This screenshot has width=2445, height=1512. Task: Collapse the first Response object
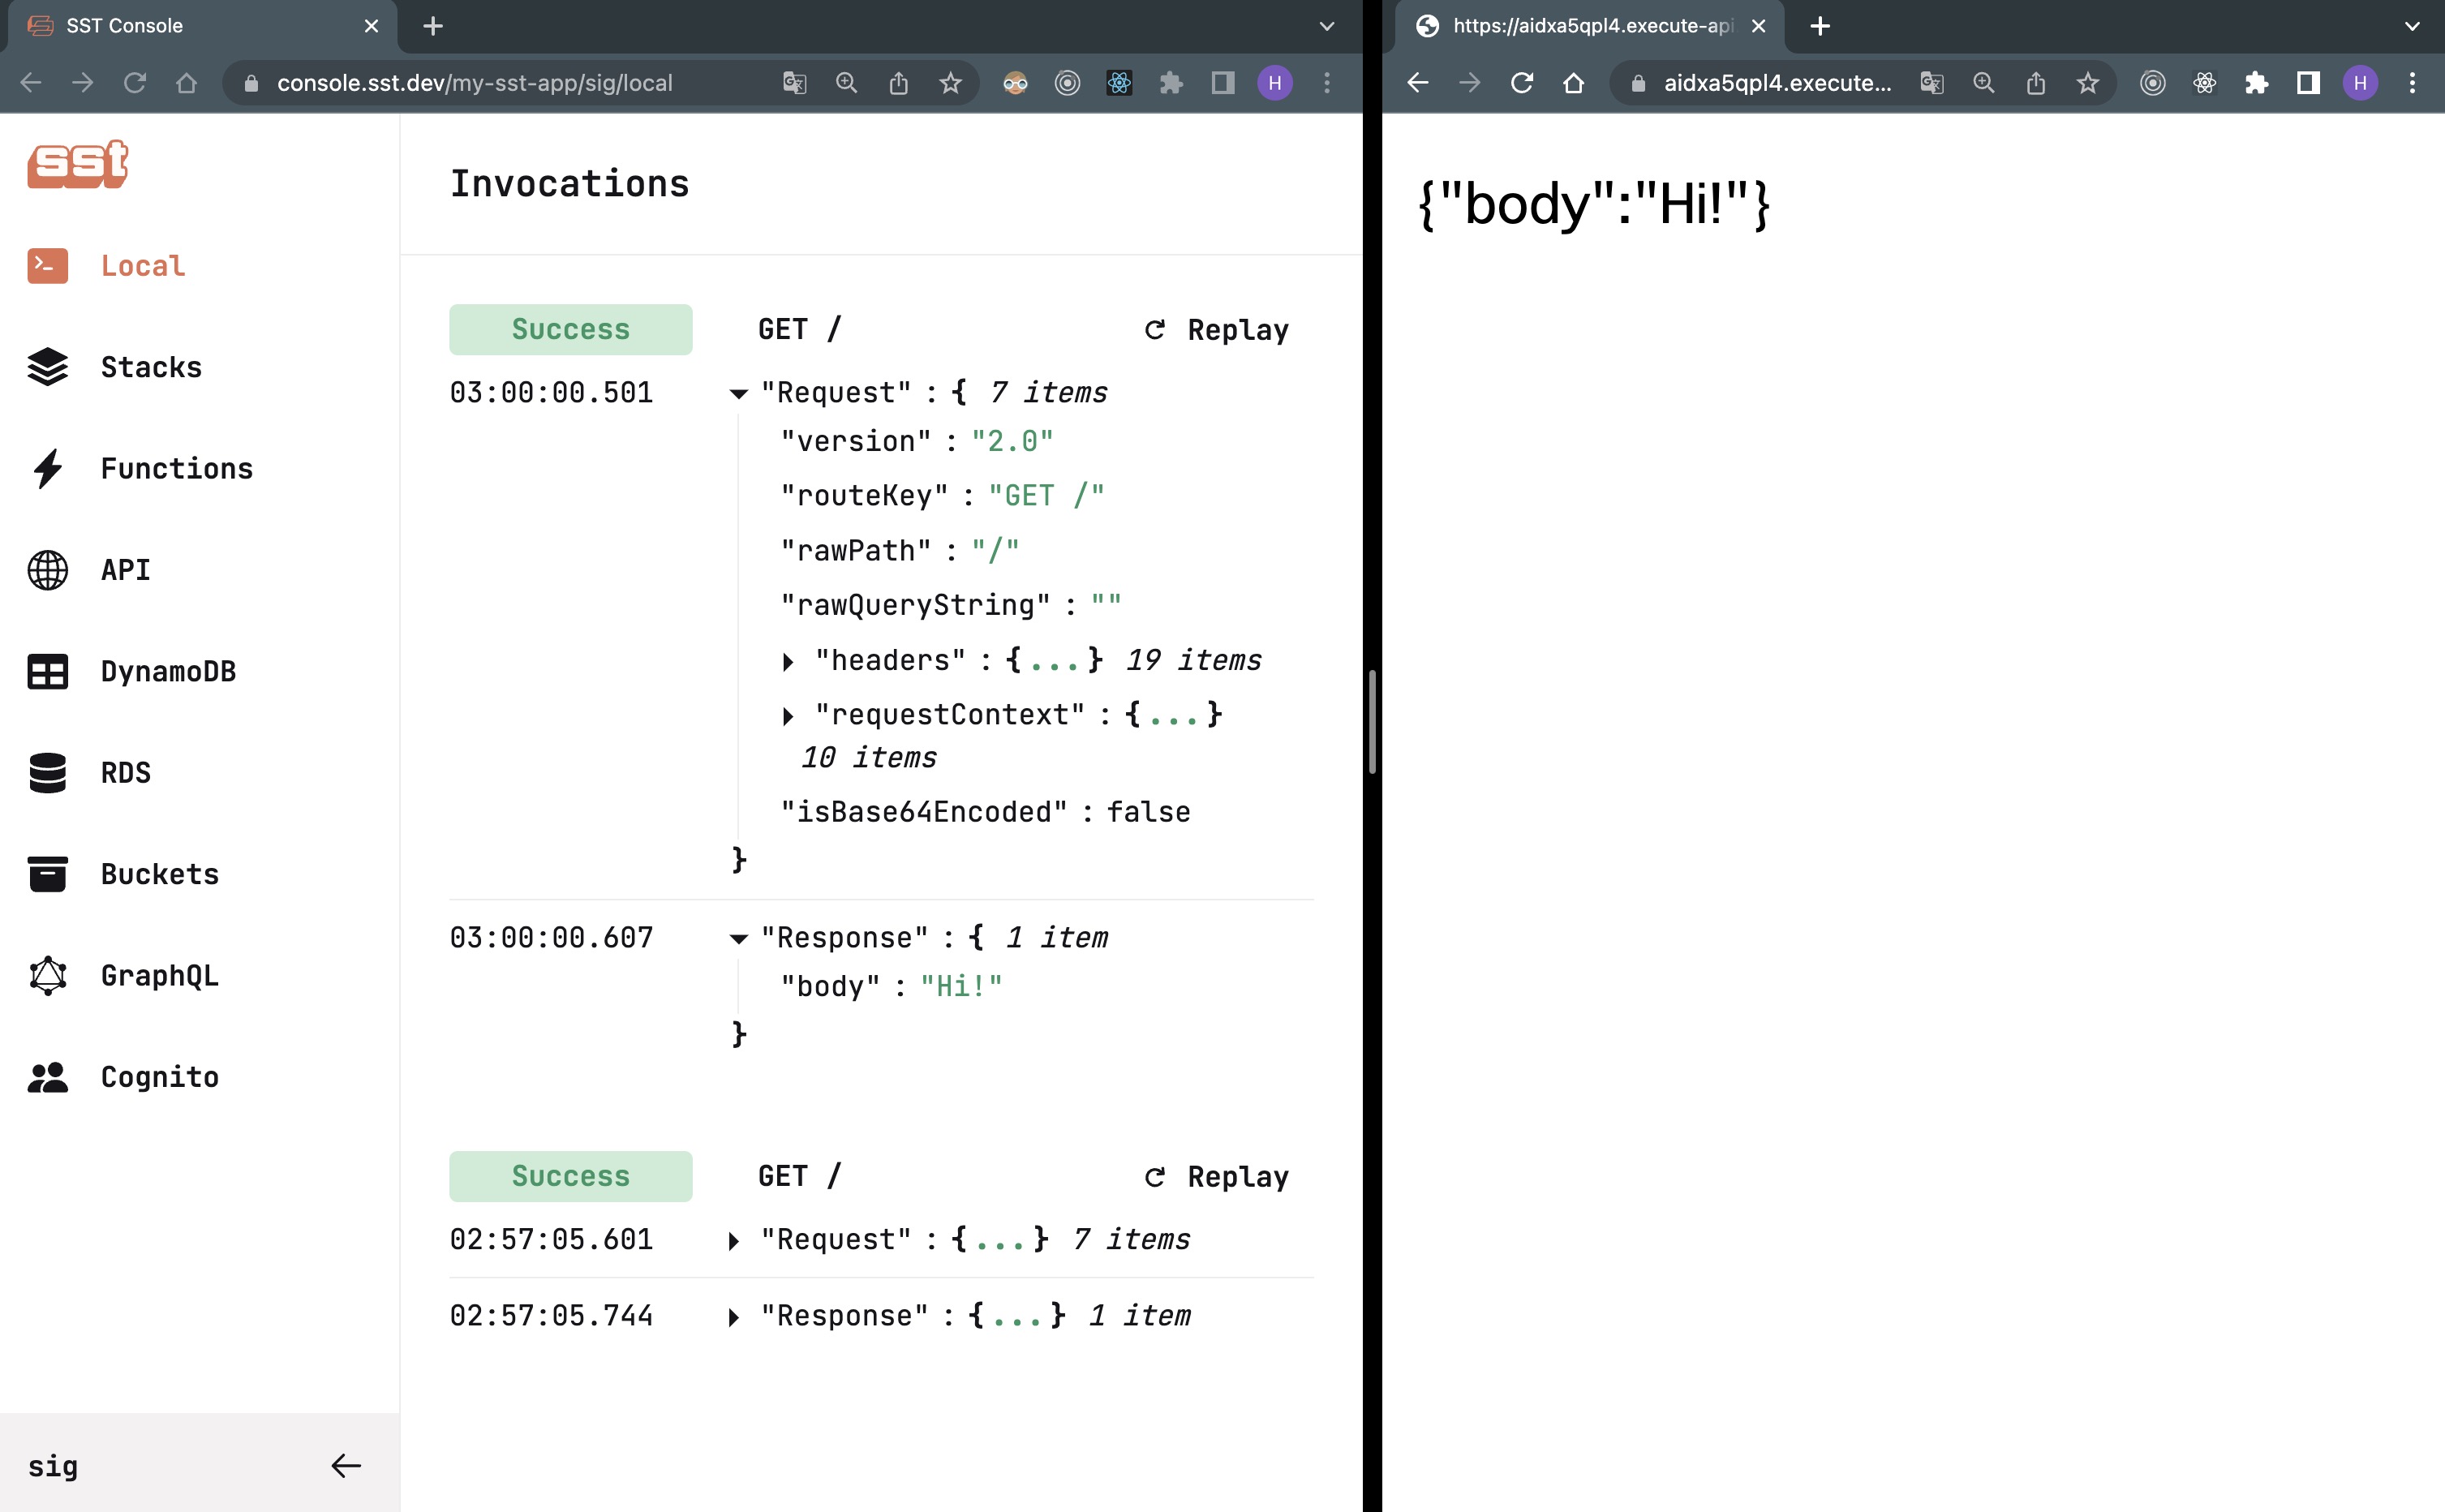739,937
